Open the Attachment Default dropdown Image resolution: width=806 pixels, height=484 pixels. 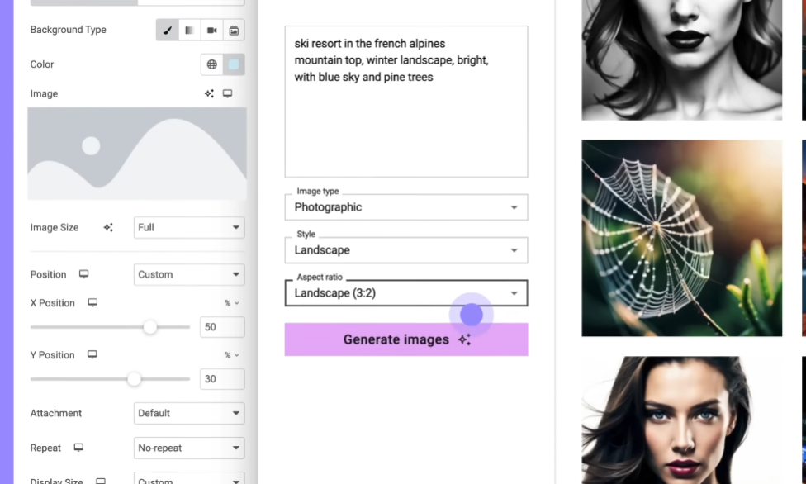click(x=189, y=413)
